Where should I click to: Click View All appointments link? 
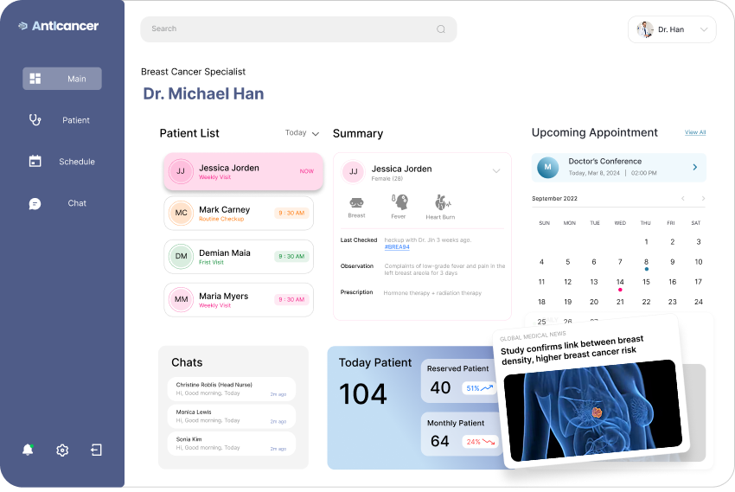point(695,132)
